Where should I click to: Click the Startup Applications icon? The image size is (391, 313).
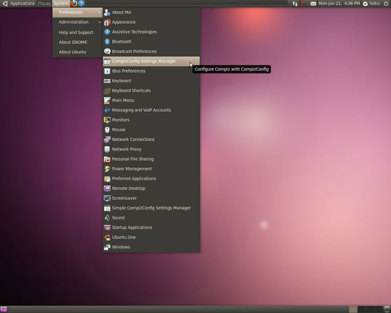[x=107, y=227]
